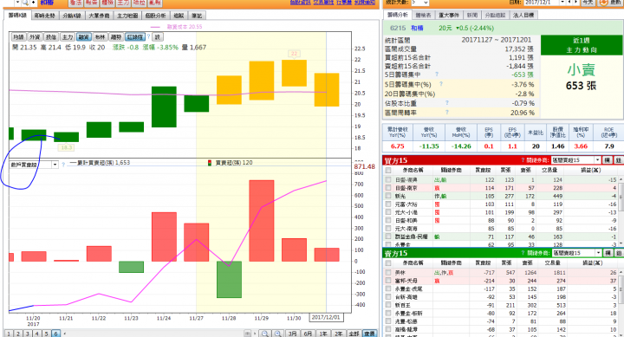Image resolution: width=624 pixels, height=337 pixels.
Task: Set chart range to 6月
Action: [x=308, y=334]
